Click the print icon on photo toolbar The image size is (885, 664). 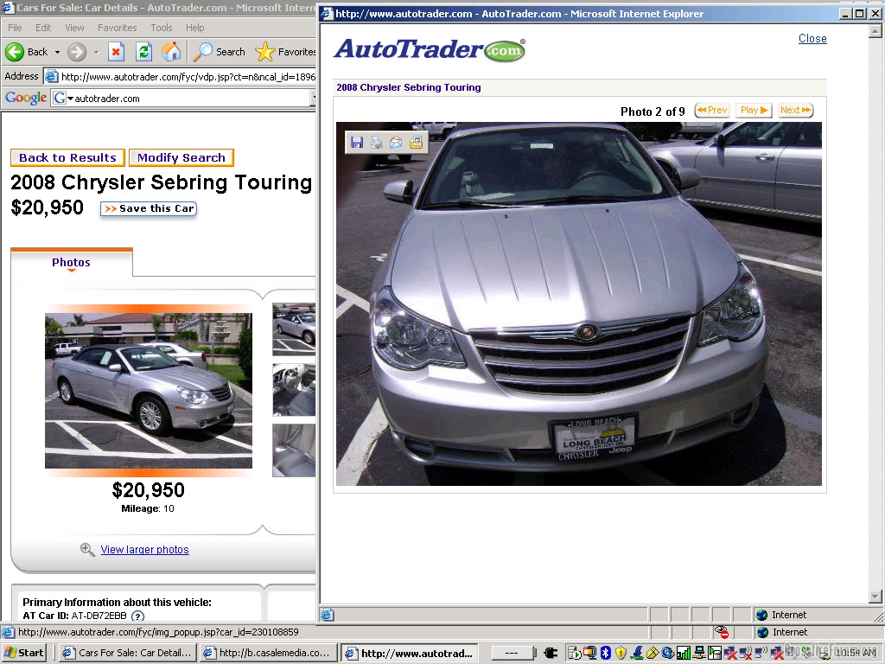click(377, 143)
